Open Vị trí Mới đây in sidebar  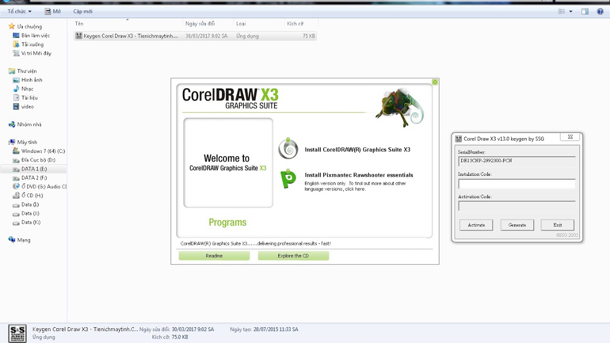coord(32,53)
